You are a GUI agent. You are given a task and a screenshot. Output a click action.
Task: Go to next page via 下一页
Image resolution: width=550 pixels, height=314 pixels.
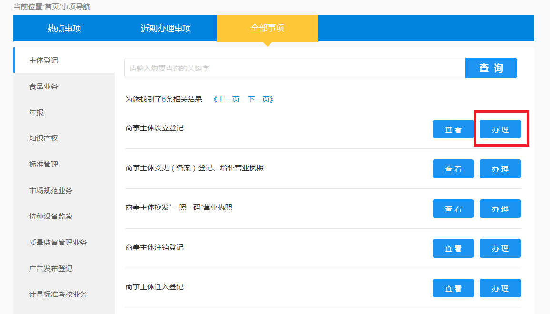[x=260, y=99]
